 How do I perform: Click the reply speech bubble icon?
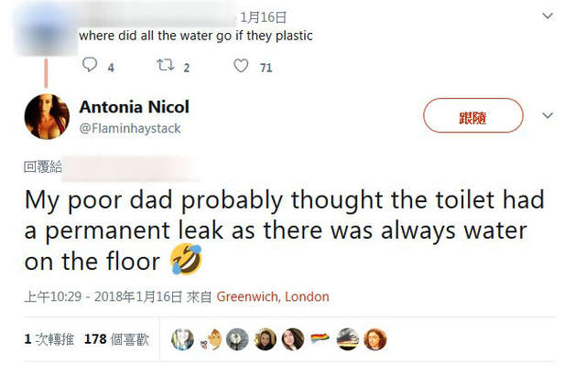click(x=90, y=66)
